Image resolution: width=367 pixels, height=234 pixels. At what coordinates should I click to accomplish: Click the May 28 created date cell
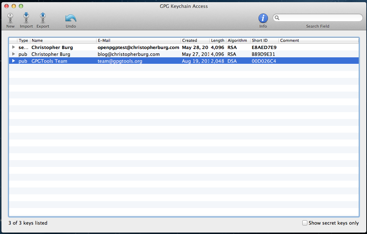[x=195, y=47]
